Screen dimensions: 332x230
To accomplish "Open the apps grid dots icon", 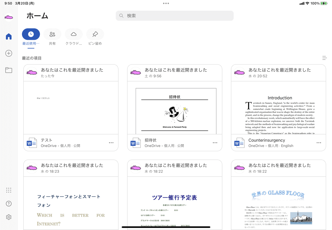I will (9, 190).
